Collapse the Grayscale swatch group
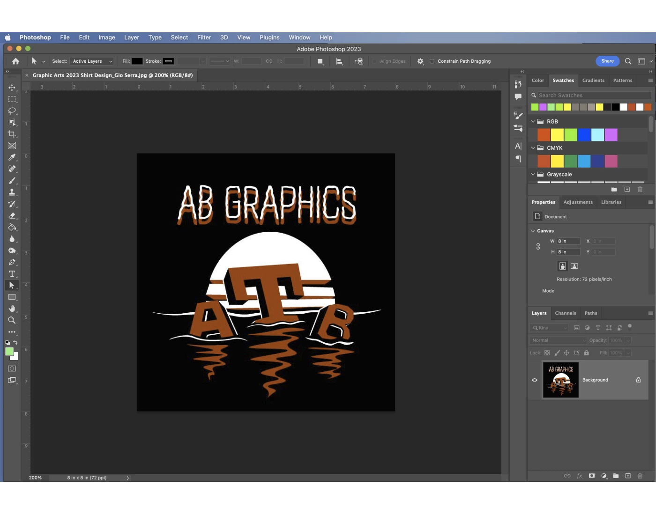Image resolution: width=656 pixels, height=515 pixels. pos(533,175)
